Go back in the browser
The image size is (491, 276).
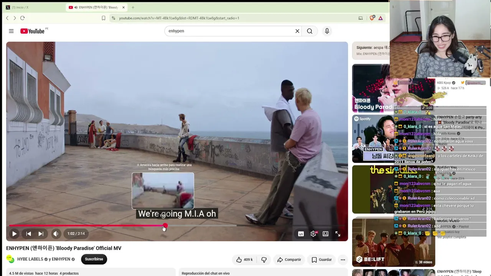pyautogui.click(x=7, y=18)
